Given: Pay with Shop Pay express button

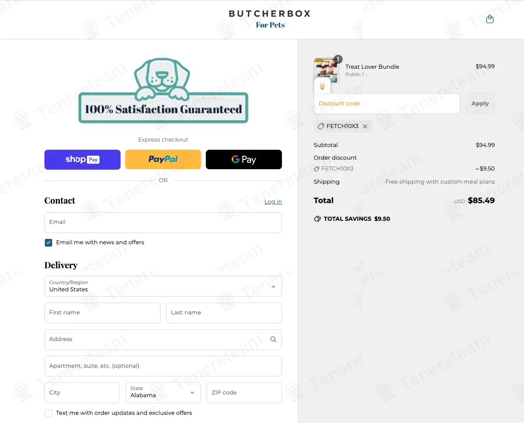Looking at the screenshot, I should (82, 159).
